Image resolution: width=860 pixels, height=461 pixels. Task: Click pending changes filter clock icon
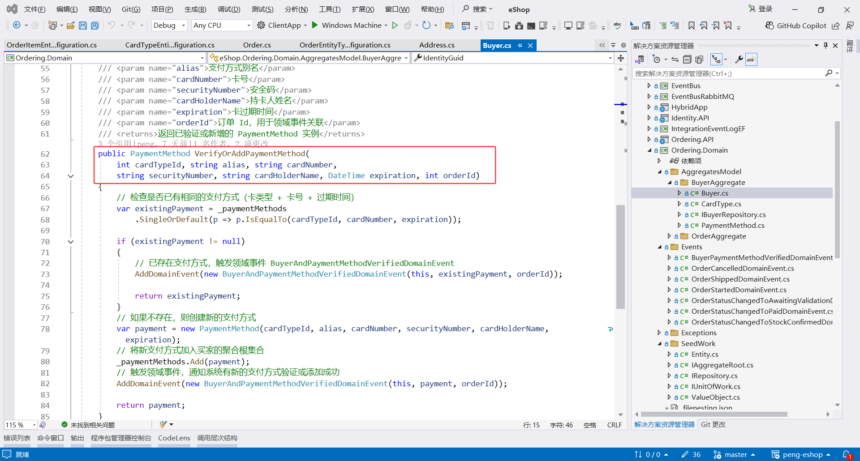657,59
